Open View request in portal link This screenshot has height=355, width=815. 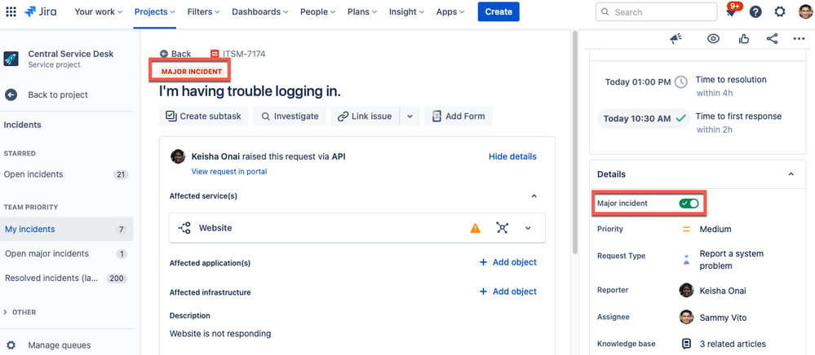229,171
